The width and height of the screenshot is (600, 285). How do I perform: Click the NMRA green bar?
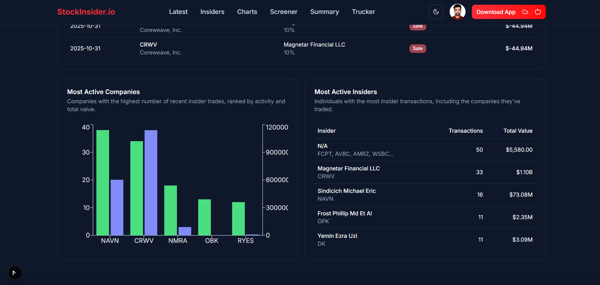(x=171, y=210)
